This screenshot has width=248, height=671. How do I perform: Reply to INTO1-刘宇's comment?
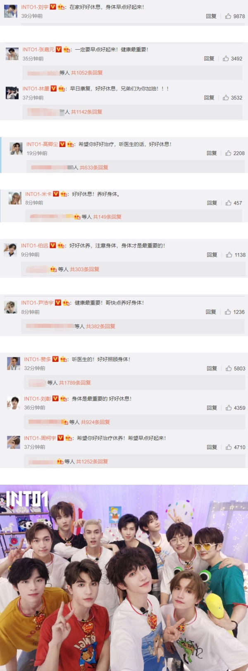[x=211, y=16]
